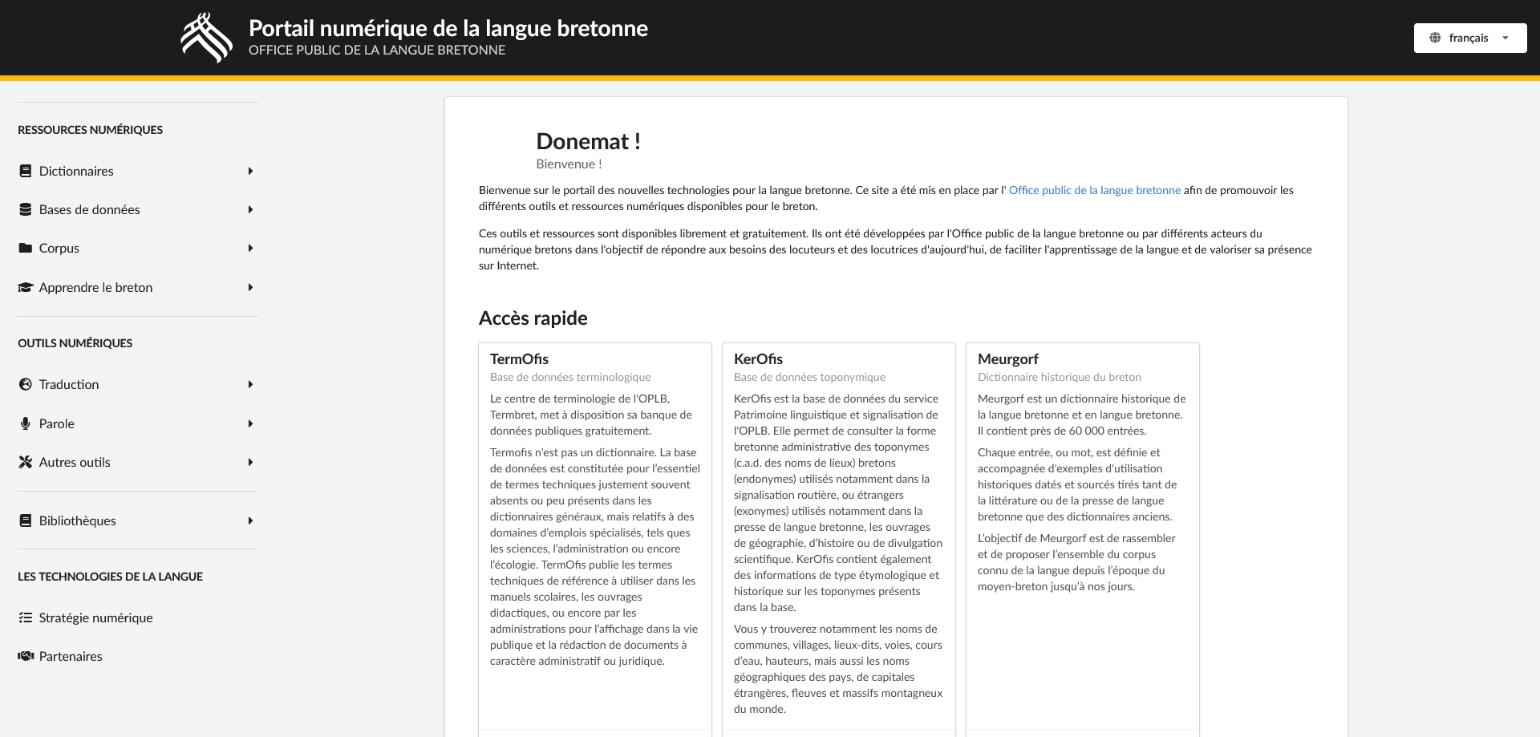Image resolution: width=1540 pixels, height=737 pixels.
Task: Open the TermOfis quick access card
Action: [x=519, y=359]
